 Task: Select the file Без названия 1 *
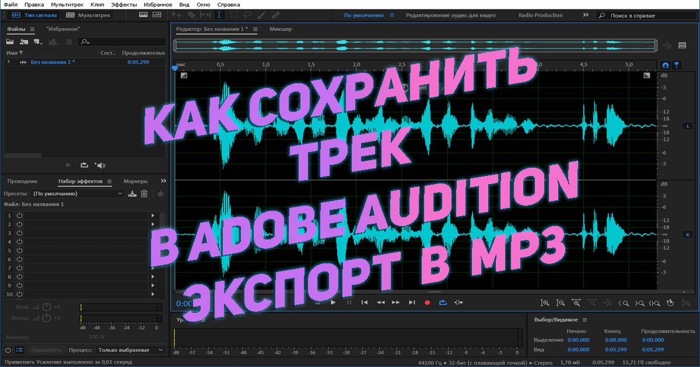click(52, 62)
